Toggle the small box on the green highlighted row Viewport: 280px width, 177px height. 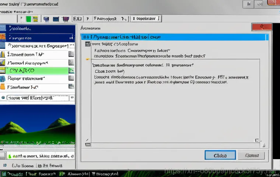pyautogui.click(x=71, y=70)
